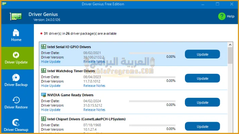
Task: Select Intel Chipset Drivers (CometLakePCH-LPSystem) title
Action: [x=86, y=119]
